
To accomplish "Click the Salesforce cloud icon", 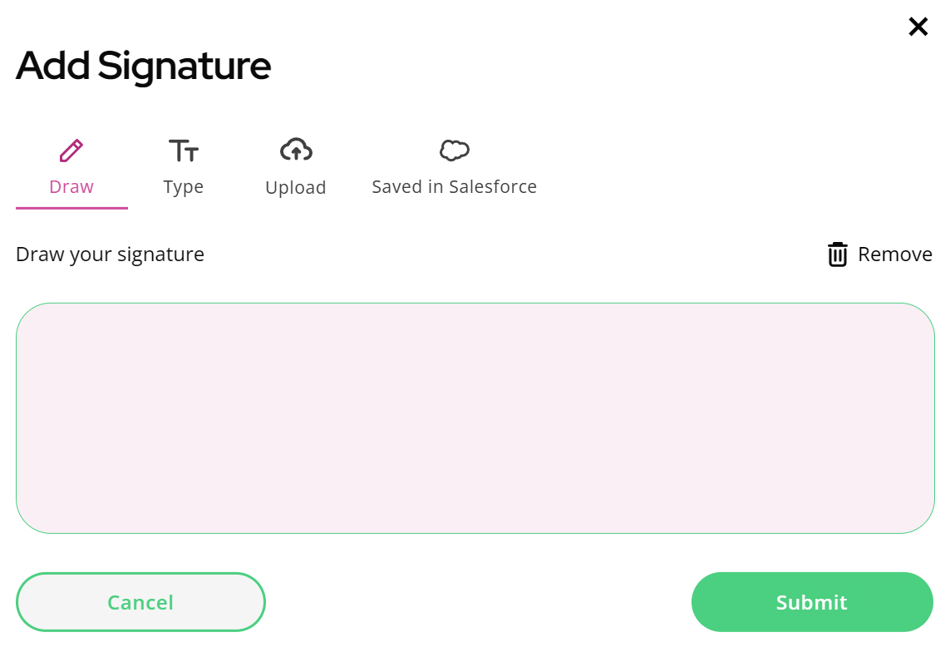I will [x=455, y=151].
